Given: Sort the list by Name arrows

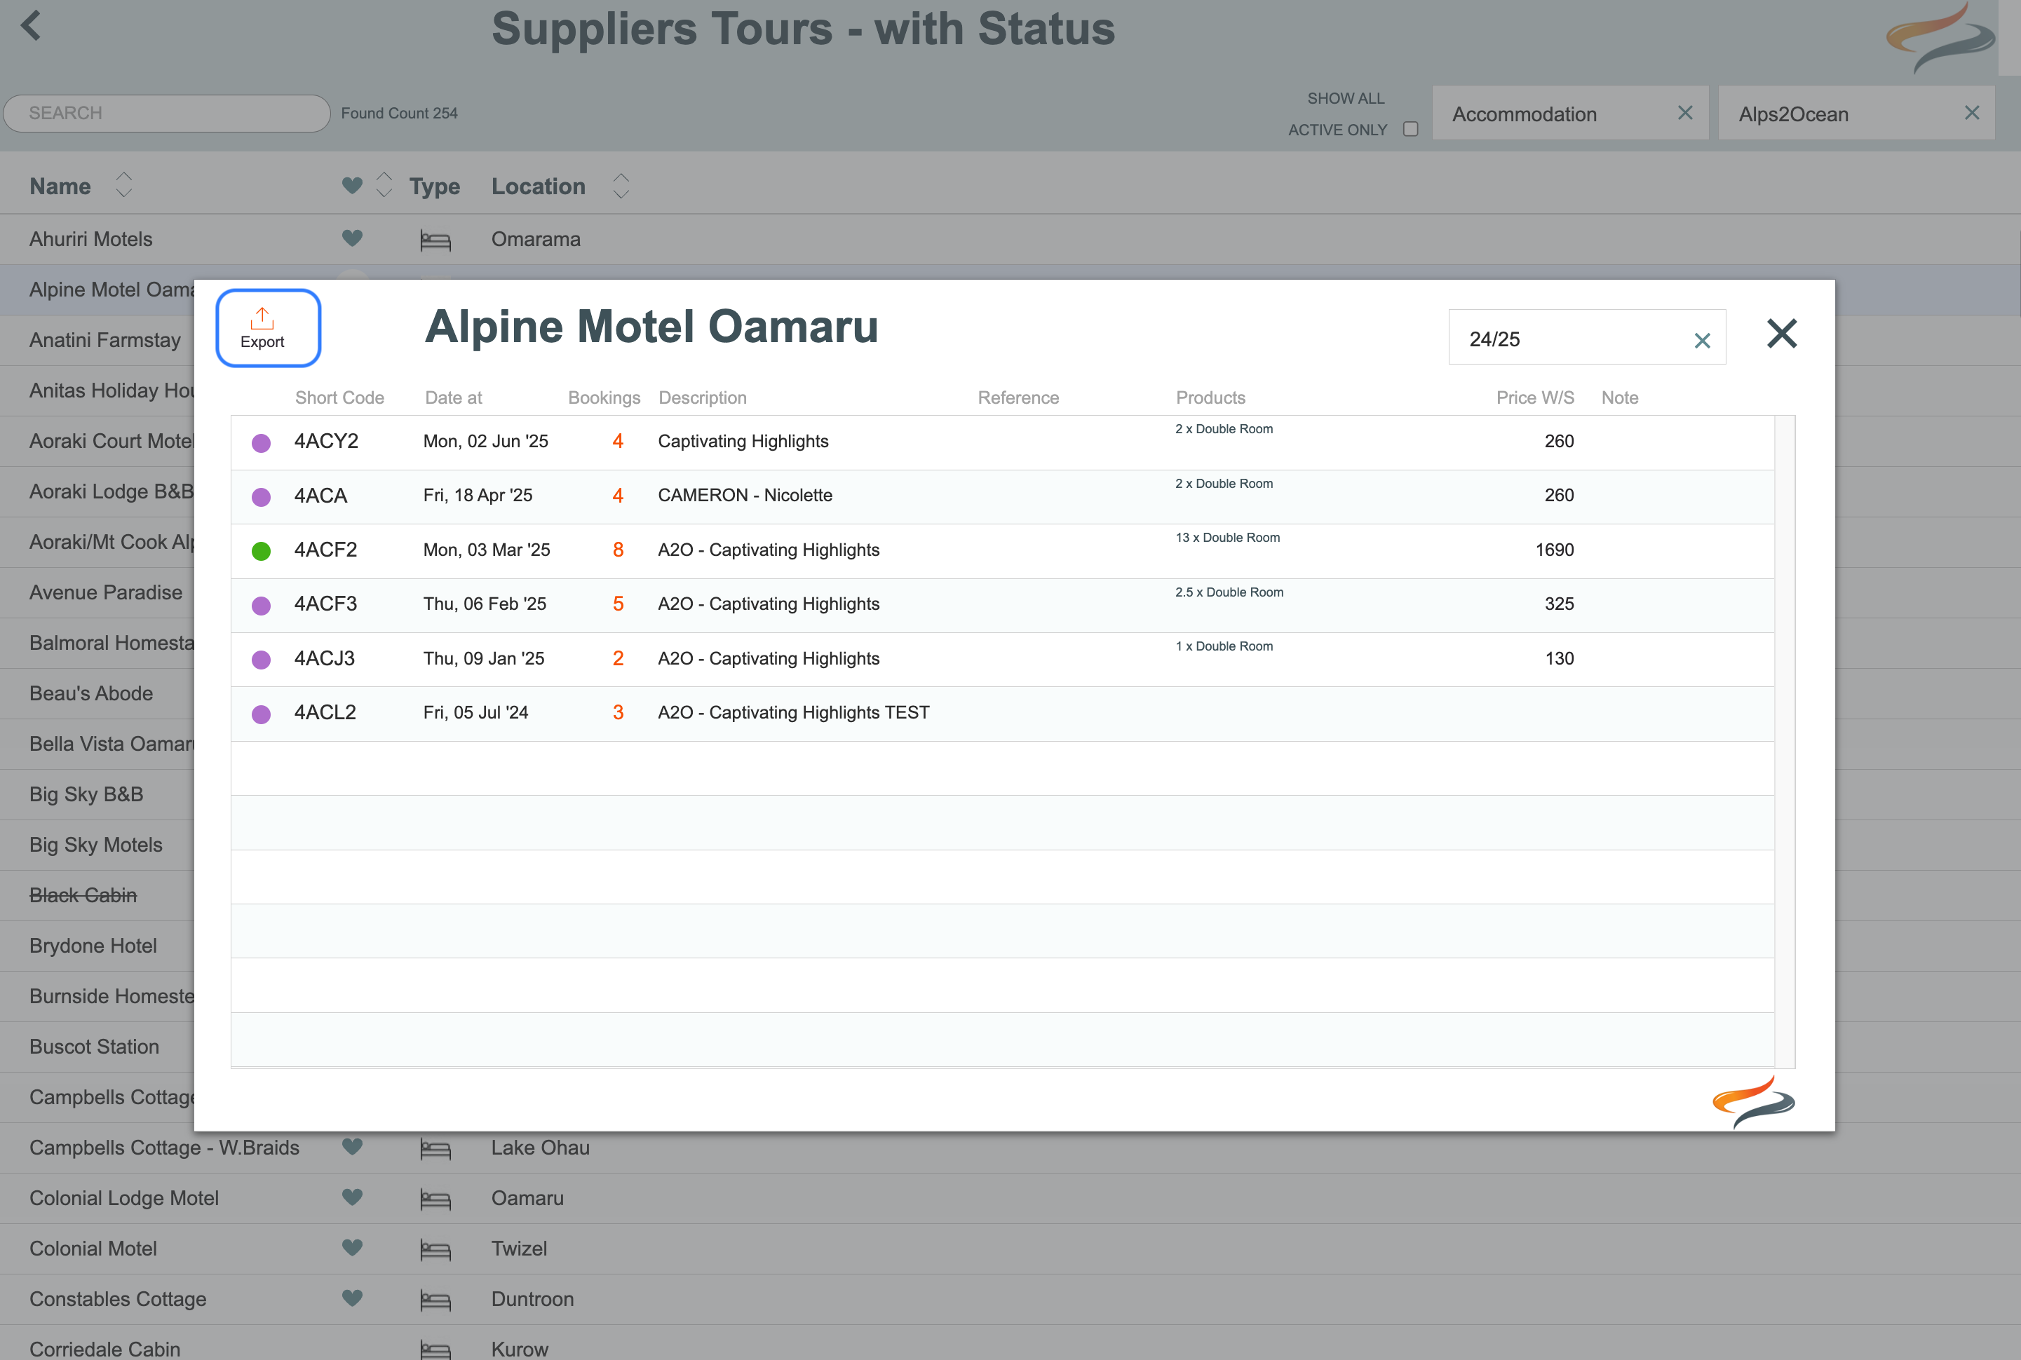Looking at the screenshot, I should [x=124, y=185].
